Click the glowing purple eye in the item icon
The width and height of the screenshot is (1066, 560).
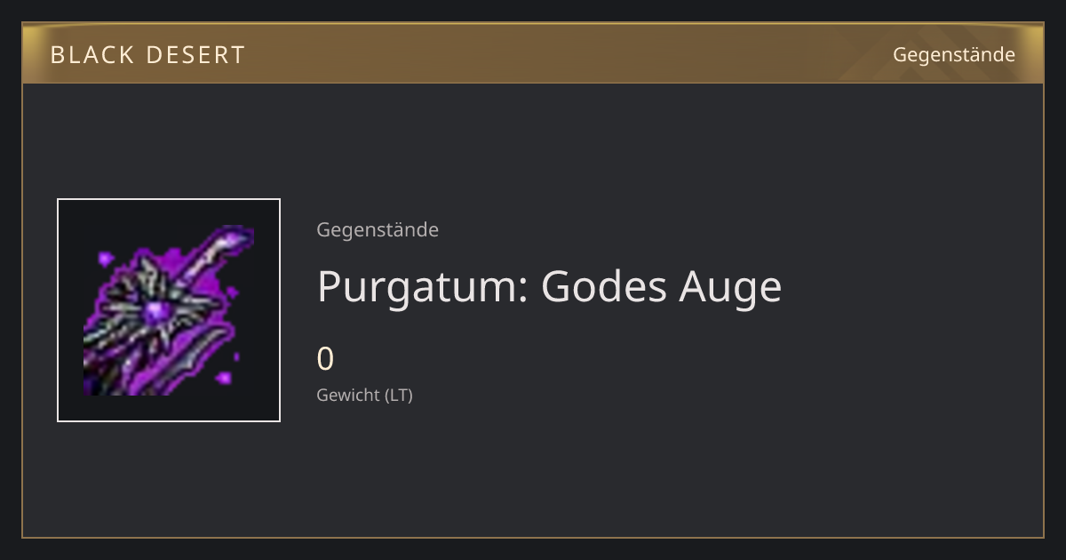click(x=157, y=310)
